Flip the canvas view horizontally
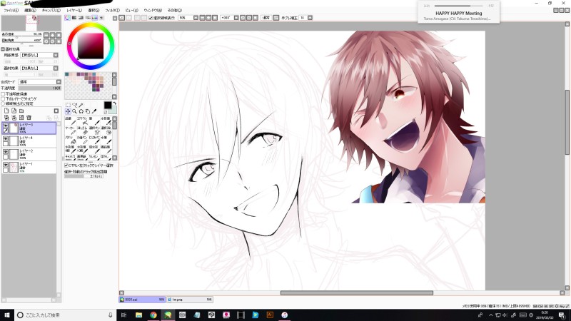 (x=276, y=17)
